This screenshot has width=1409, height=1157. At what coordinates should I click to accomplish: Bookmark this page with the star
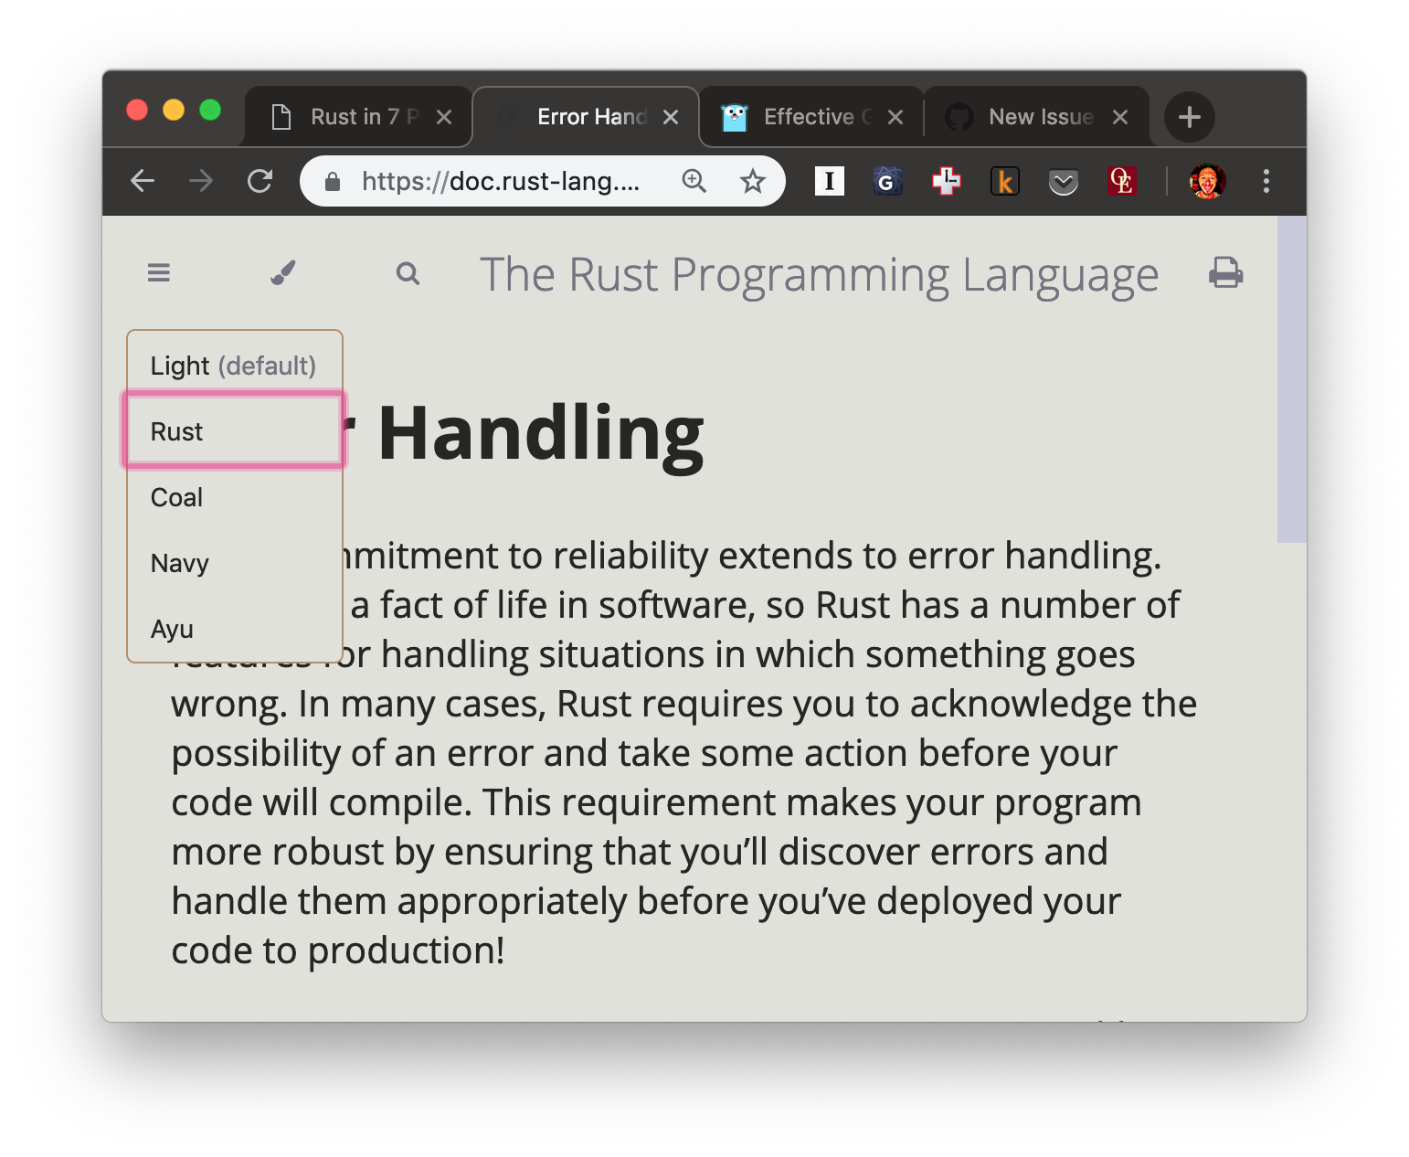(753, 181)
